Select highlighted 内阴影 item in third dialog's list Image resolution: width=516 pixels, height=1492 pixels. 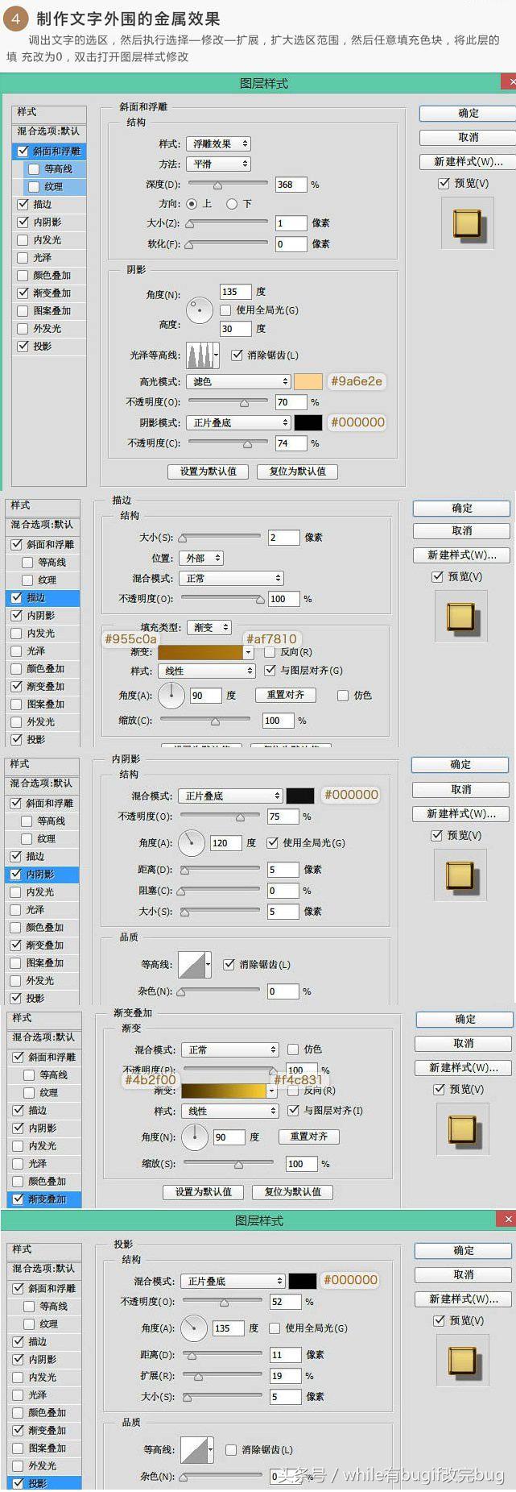pos(43,874)
